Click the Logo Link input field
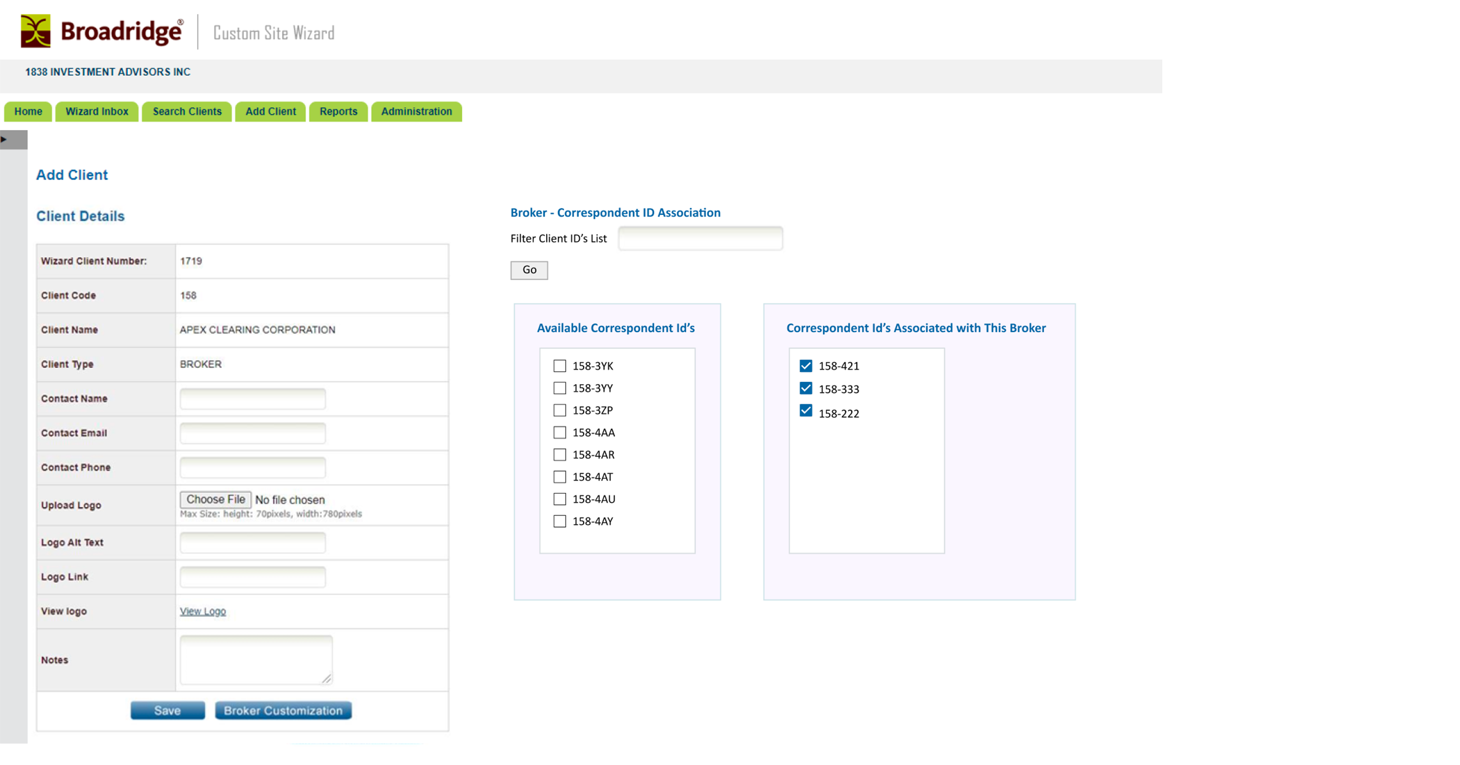The height and width of the screenshot is (765, 1460). point(253,577)
